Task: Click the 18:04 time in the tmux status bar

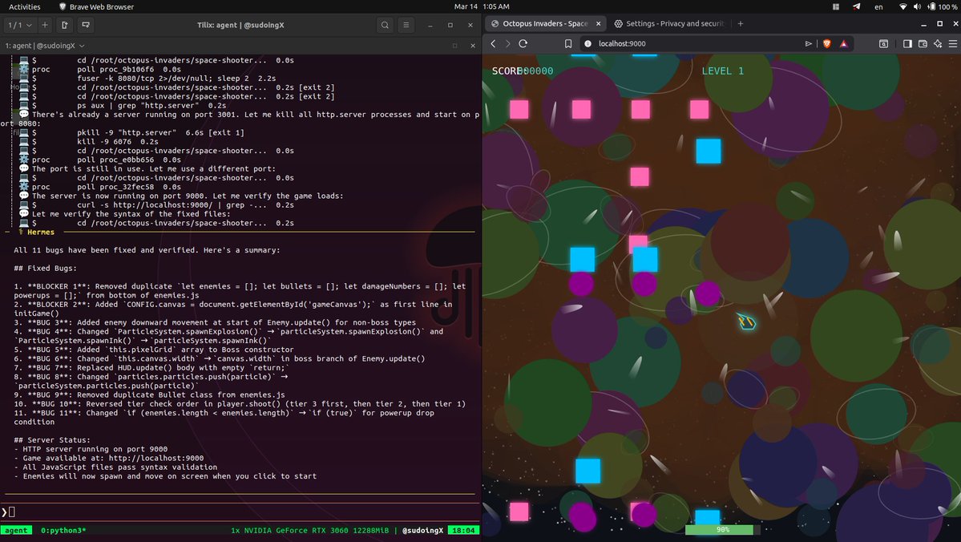Action: [x=463, y=530]
